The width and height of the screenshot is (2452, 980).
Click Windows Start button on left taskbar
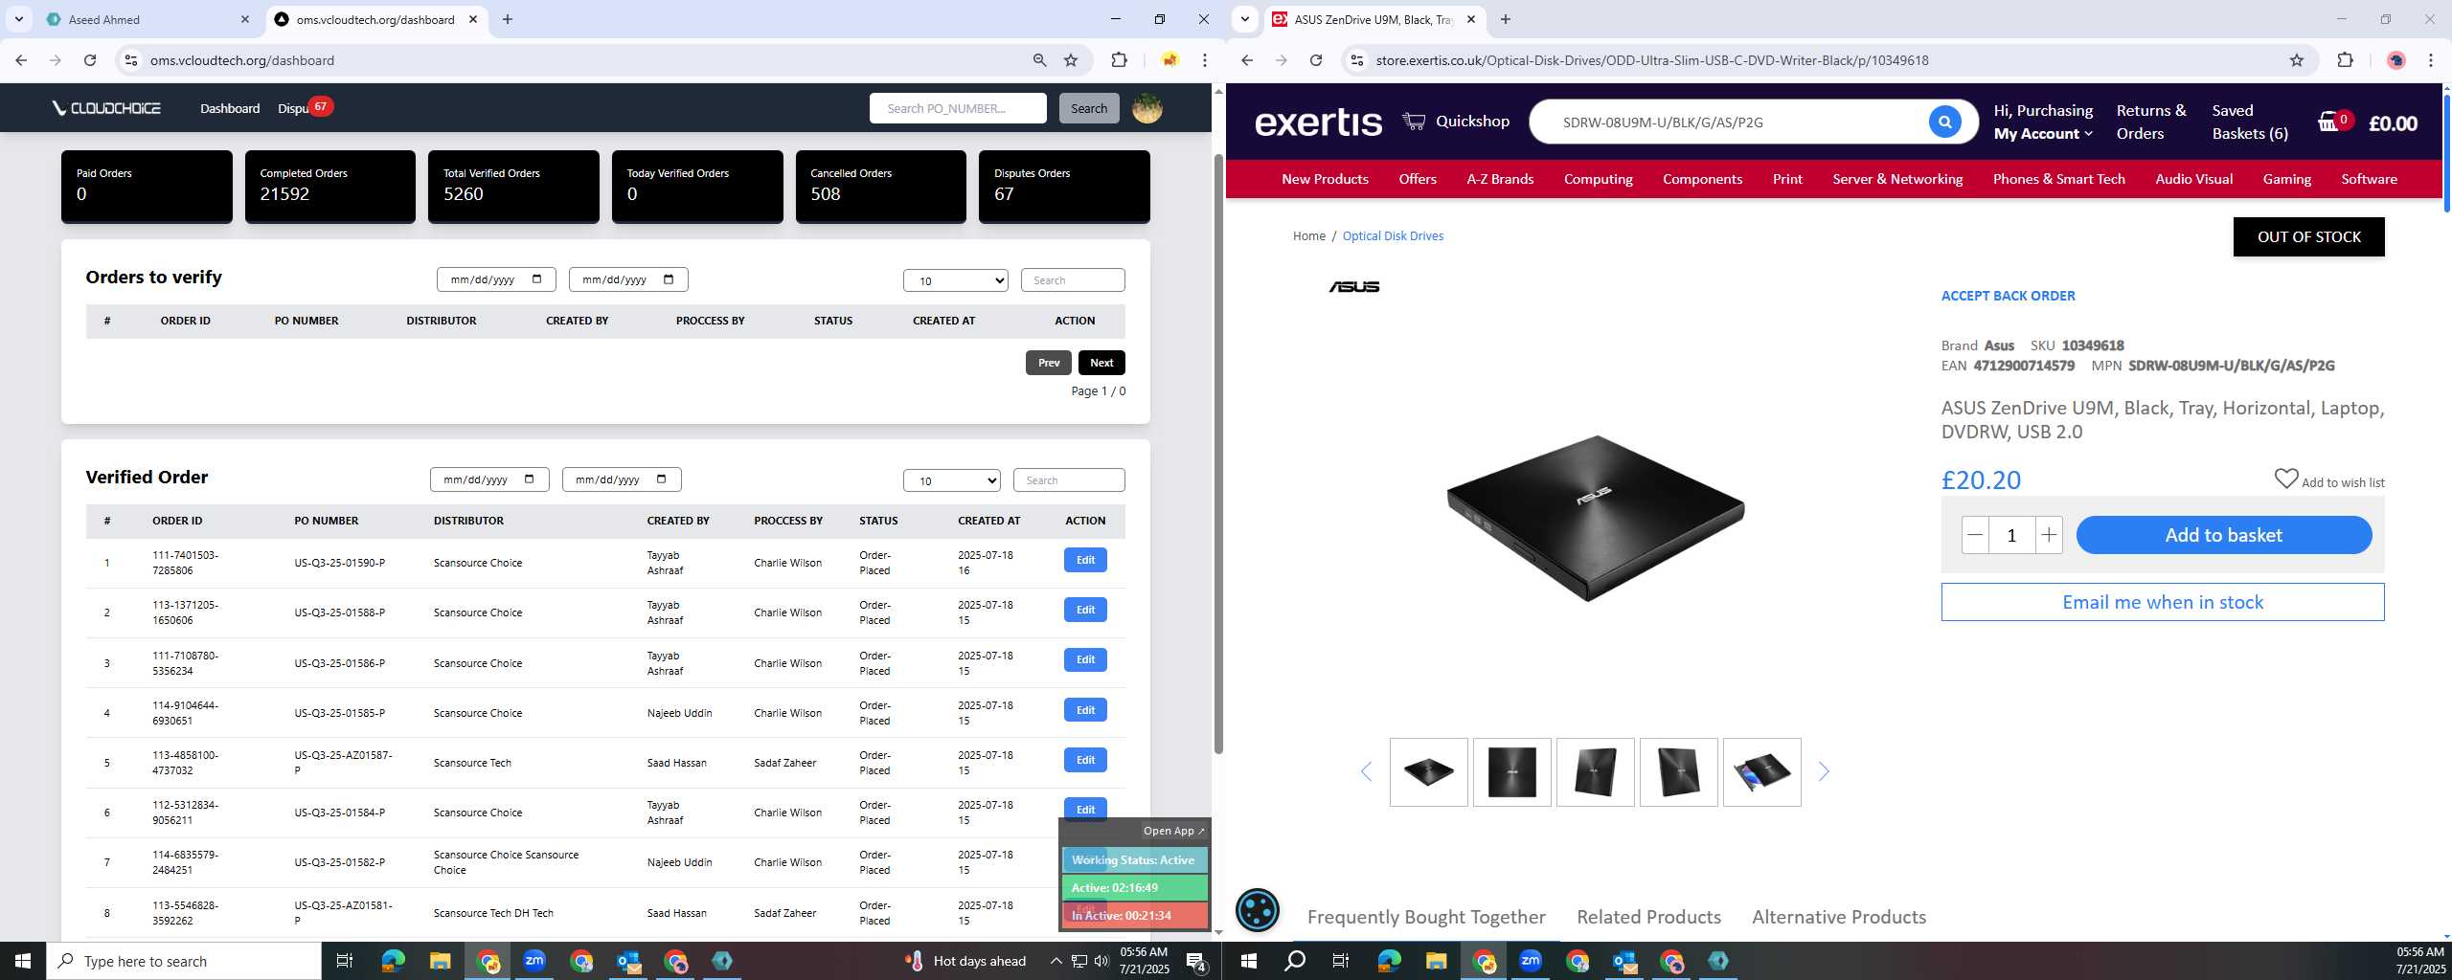pyautogui.click(x=23, y=961)
